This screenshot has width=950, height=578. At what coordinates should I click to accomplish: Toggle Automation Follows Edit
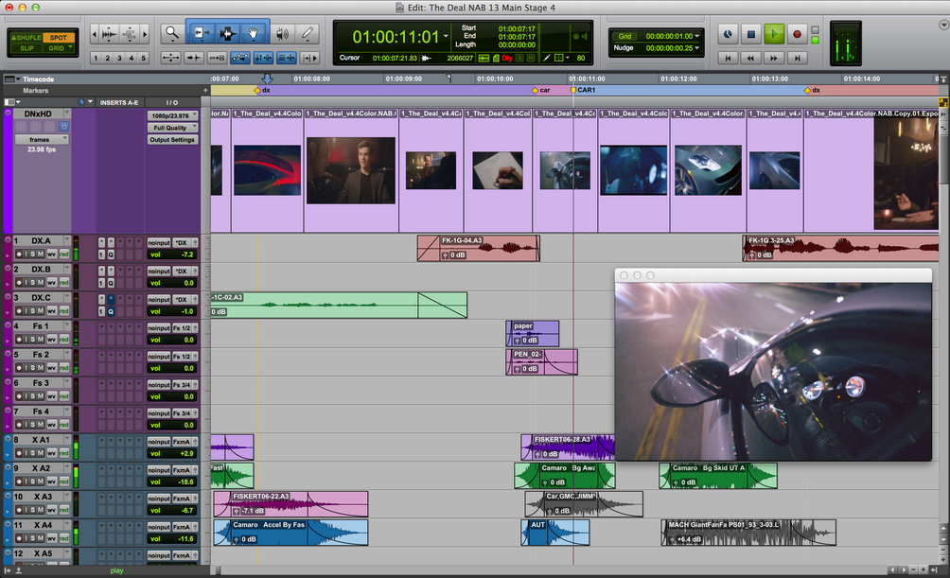(x=240, y=58)
